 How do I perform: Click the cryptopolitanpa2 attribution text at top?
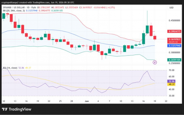click(38, 2)
